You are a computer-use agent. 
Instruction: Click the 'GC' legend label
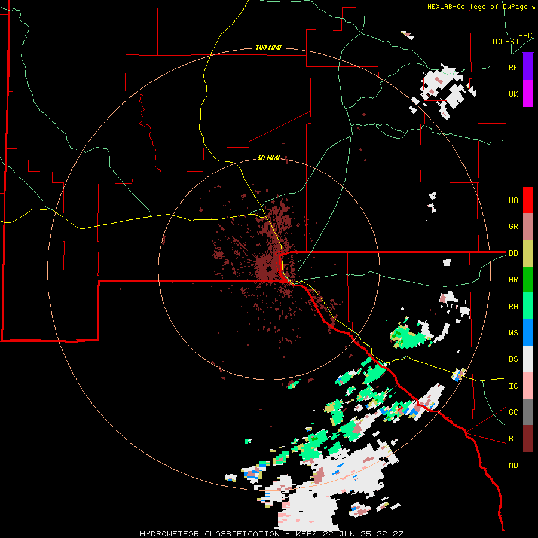tap(513, 412)
